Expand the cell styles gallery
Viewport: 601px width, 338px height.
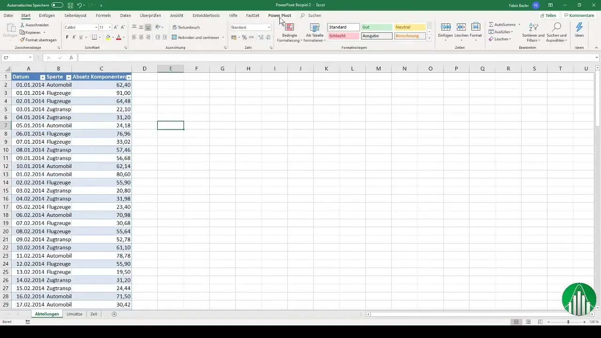429,38
